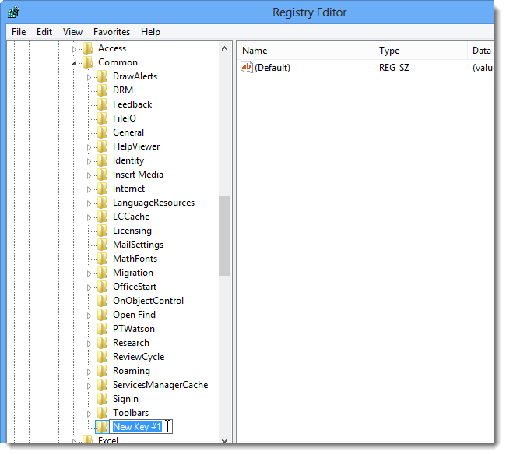Collapse the Common key

pyautogui.click(x=74, y=63)
